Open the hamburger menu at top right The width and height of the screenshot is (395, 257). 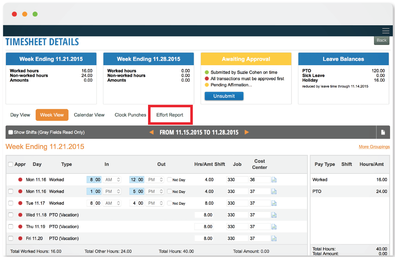point(386,31)
